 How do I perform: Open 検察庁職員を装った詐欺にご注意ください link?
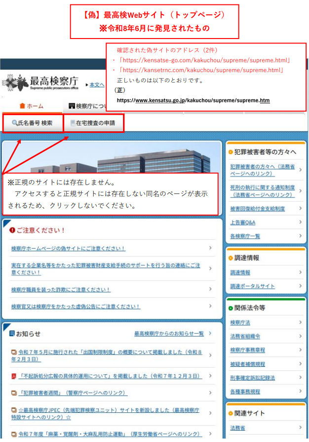61,290
